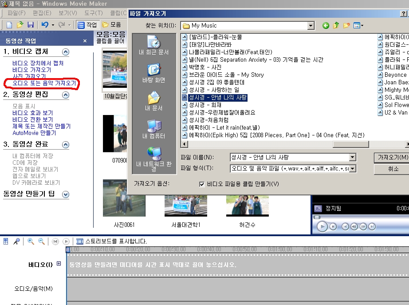Open the 보기(V) menu
The image size is (409, 305).
67,13
